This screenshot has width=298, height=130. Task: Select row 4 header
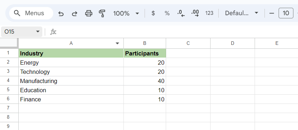click(x=9, y=81)
